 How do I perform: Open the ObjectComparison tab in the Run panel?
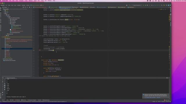(11, 78)
